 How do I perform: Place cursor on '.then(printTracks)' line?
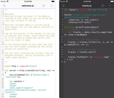80,22
